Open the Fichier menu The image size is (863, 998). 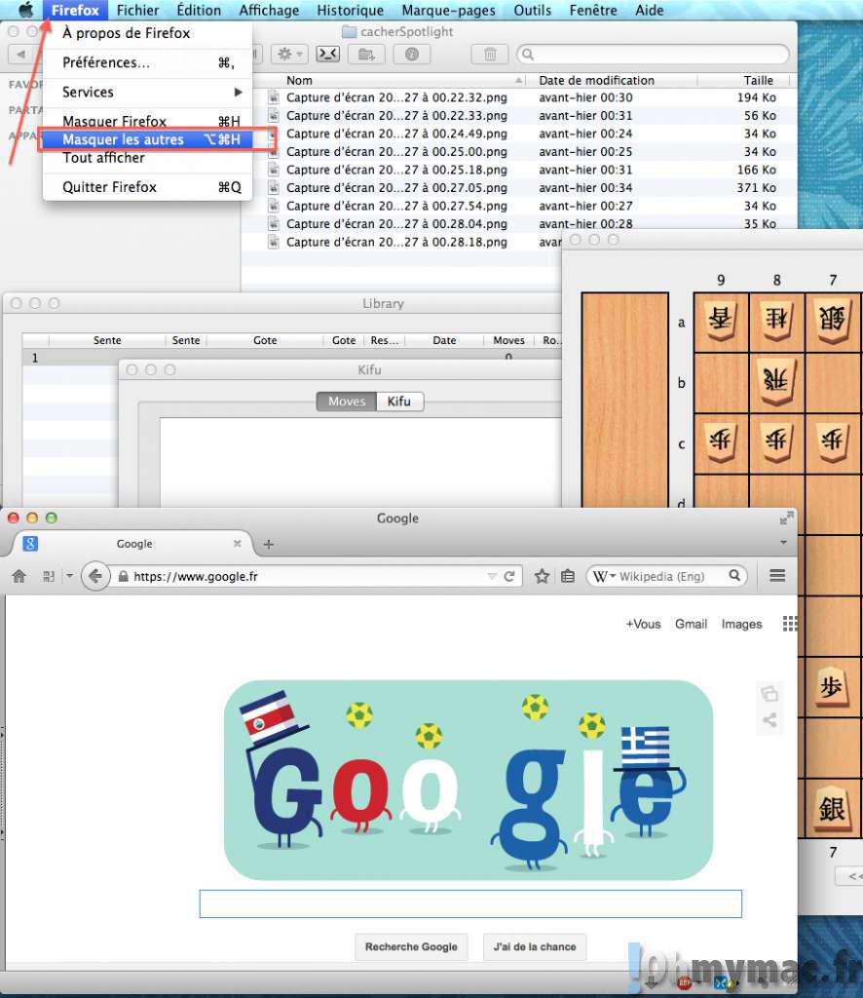point(137,10)
